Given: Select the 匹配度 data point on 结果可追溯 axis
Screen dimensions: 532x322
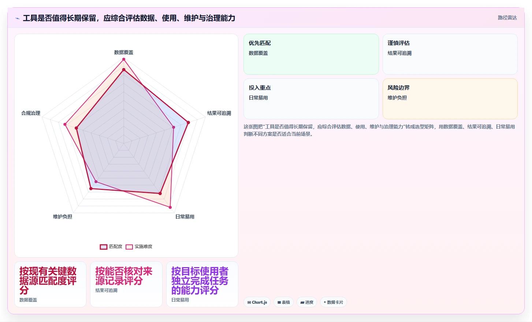Looking at the screenshot, I should [x=188, y=123].
